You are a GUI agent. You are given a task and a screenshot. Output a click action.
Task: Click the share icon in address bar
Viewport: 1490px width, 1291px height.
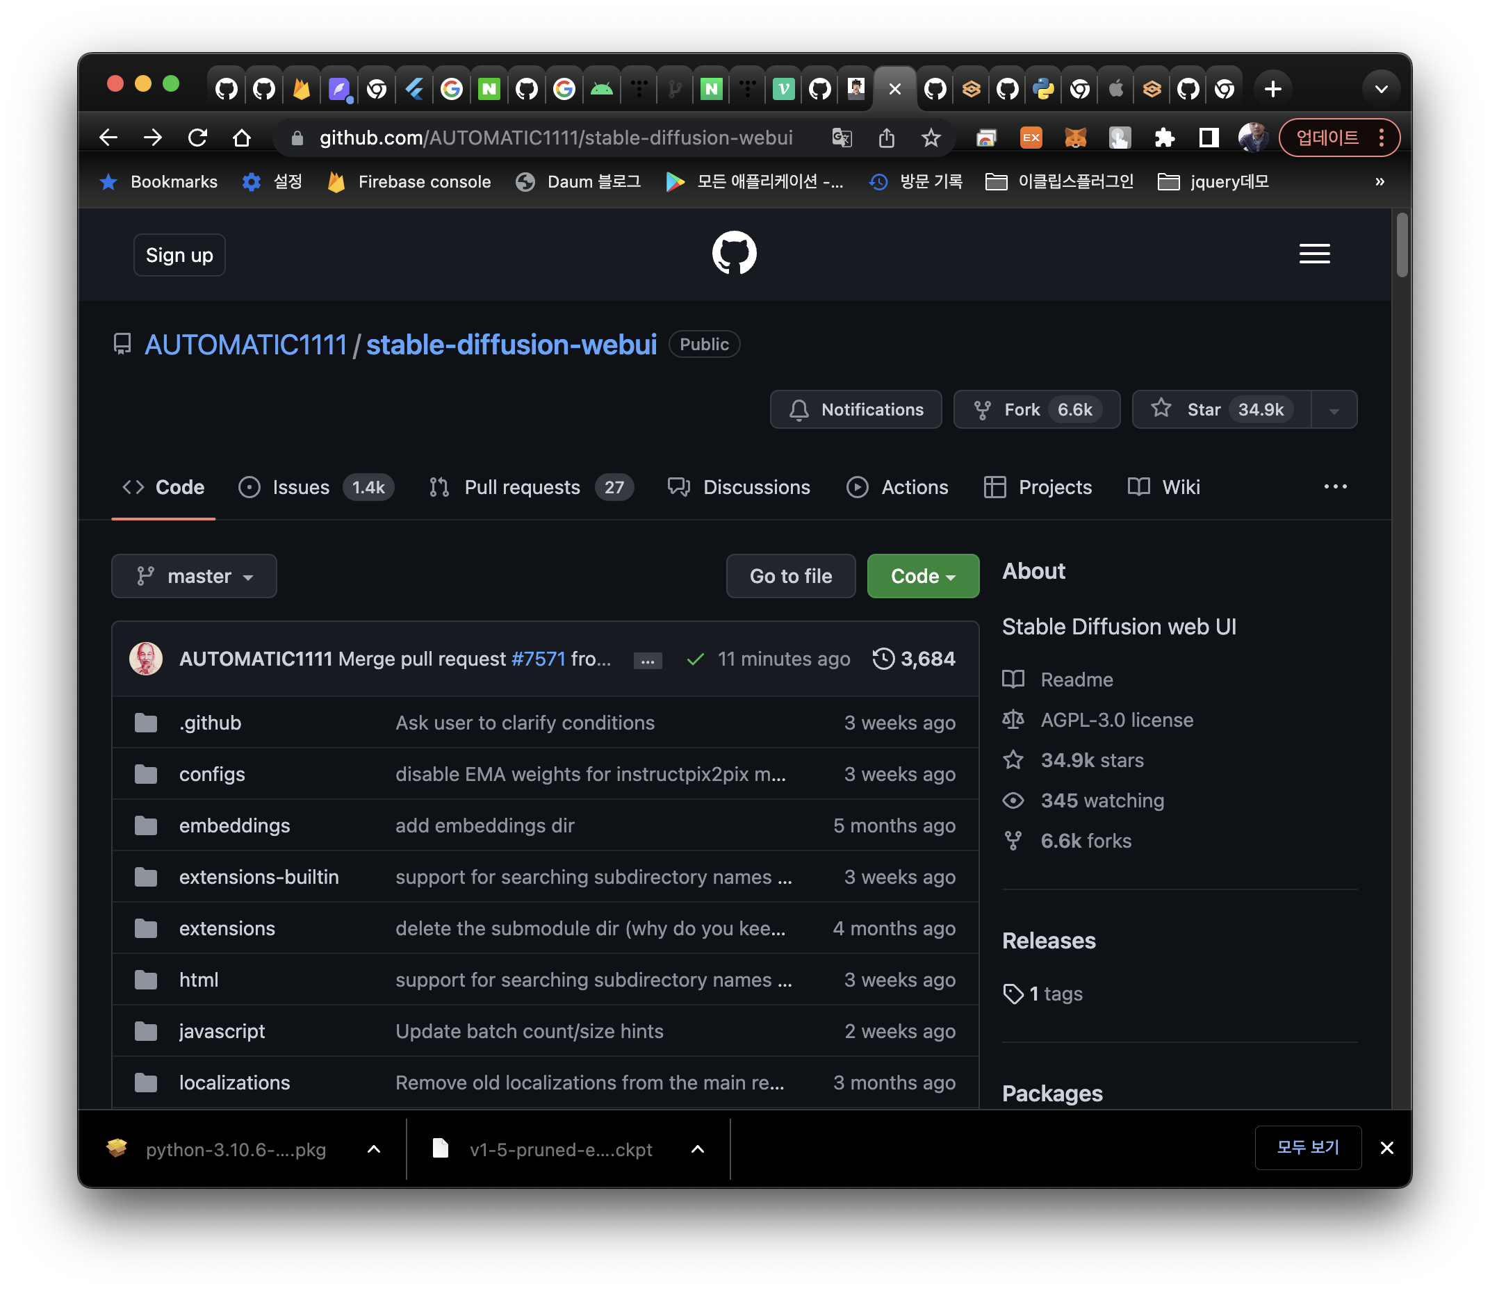coord(886,138)
